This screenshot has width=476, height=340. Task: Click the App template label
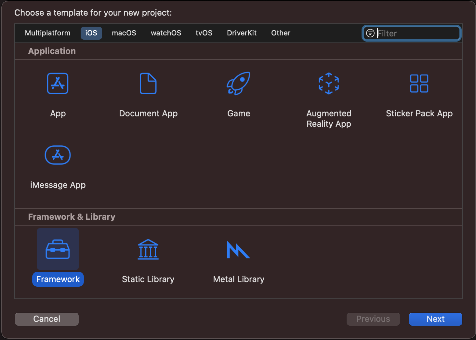(58, 113)
